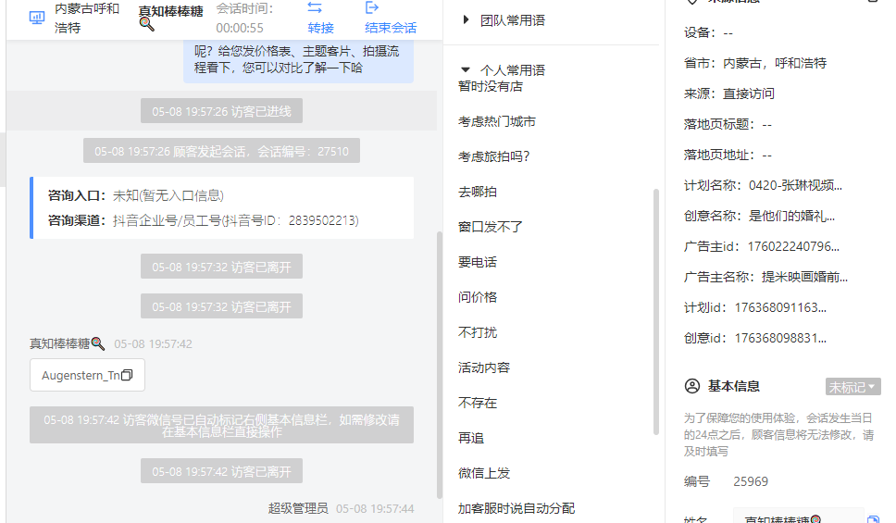Select quick phrase 暂时没有店
The height and width of the screenshot is (523, 896).
(x=491, y=86)
